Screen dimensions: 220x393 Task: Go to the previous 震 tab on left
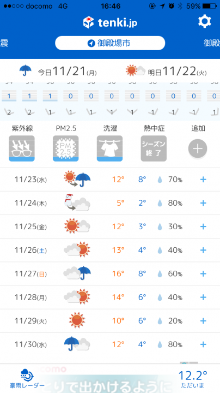tap(4, 43)
